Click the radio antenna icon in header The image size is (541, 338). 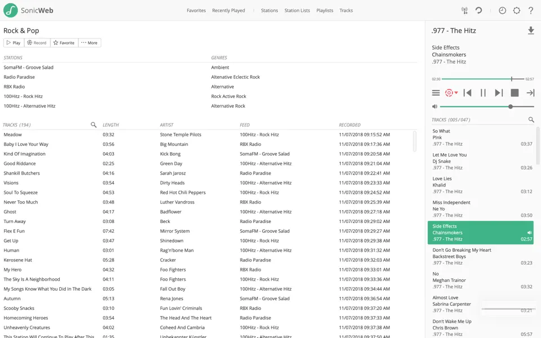click(x=464, y=11)
